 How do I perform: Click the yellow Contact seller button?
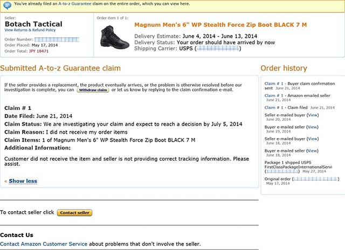click(74, 213)
